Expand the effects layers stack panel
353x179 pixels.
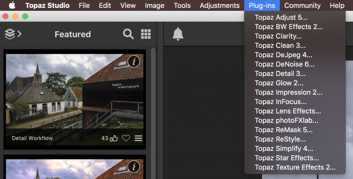tap(13, 34)
